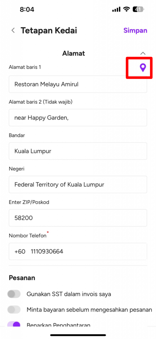
Task: Edit Alamat baris 1 field
Action: click(x=78, y=84)
